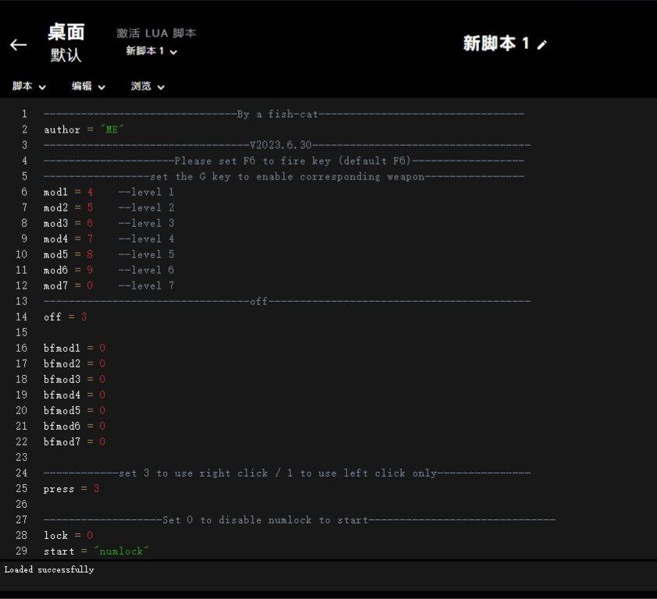
Task: Open the 浏览 menu
Action: coord(147,87)
